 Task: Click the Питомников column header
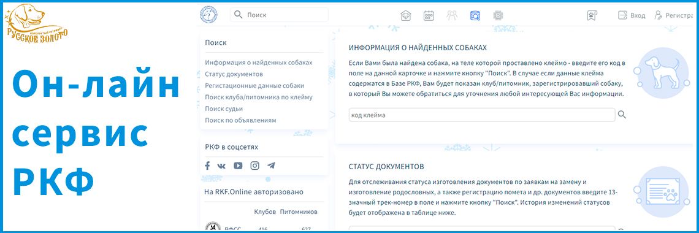299,212
